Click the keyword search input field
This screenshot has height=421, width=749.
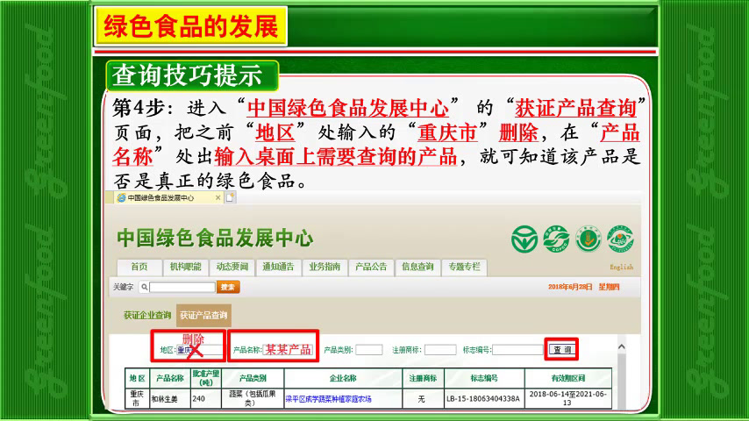(x=182, y=287)
